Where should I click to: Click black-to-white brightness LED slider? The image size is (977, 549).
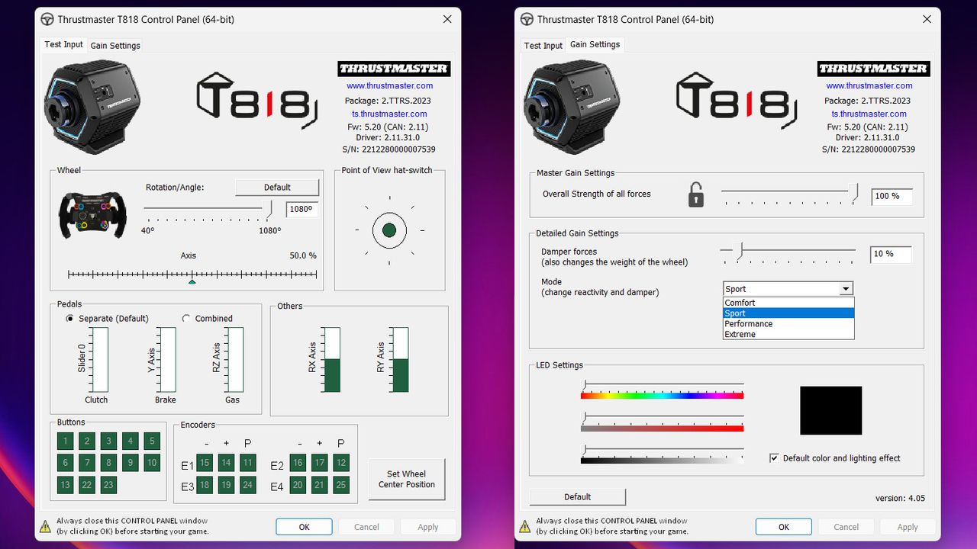662,455
